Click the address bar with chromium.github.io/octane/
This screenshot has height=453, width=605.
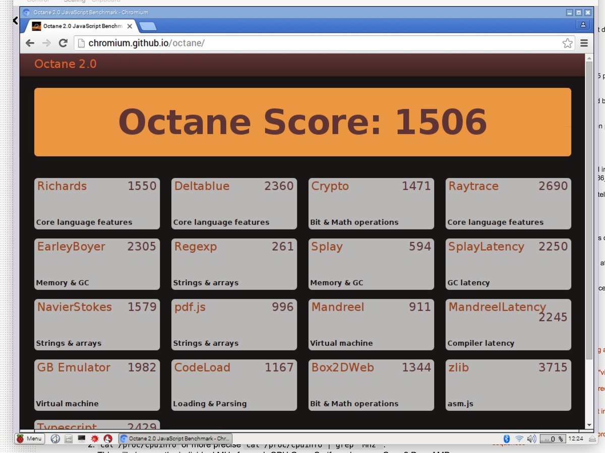(325, 43)
